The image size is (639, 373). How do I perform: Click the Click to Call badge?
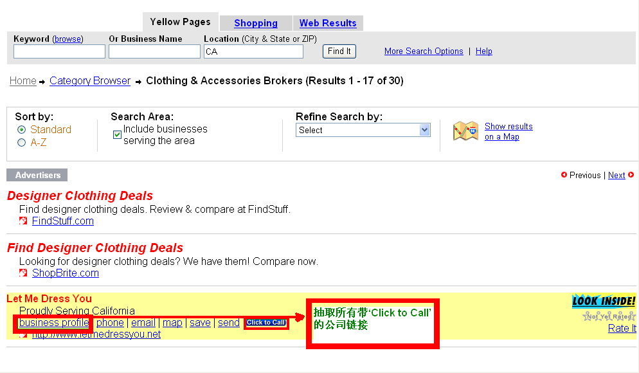[x=266, y=323]
